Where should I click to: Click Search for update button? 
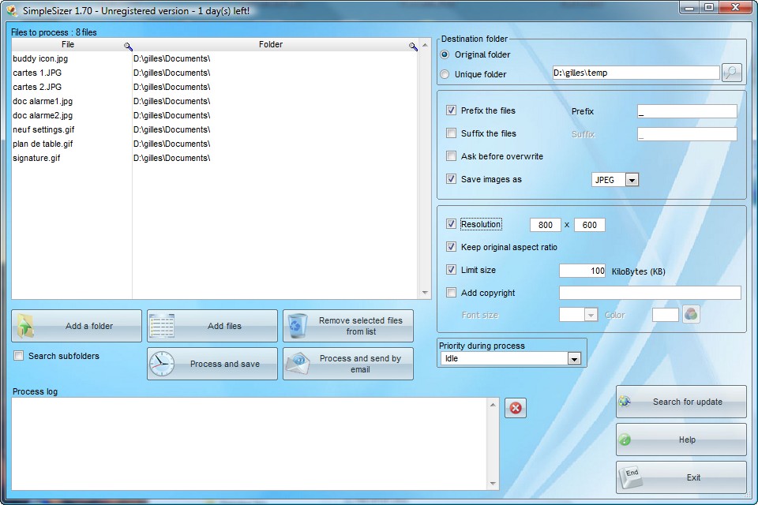[x=681, y=402]
